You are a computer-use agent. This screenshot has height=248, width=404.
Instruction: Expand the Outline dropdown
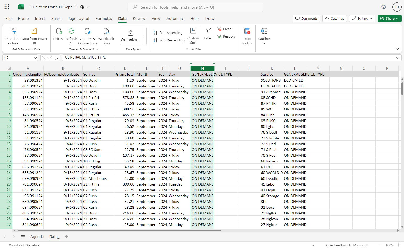[x=264, y=36]
